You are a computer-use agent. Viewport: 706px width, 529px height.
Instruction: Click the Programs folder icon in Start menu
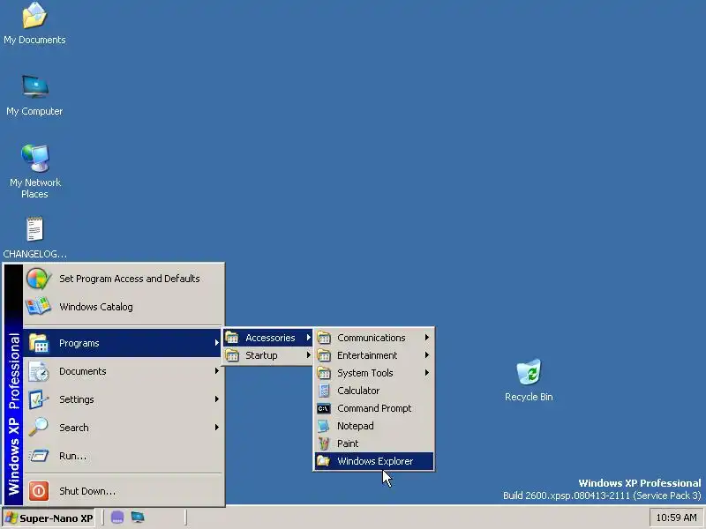click(x=39, y=343)
